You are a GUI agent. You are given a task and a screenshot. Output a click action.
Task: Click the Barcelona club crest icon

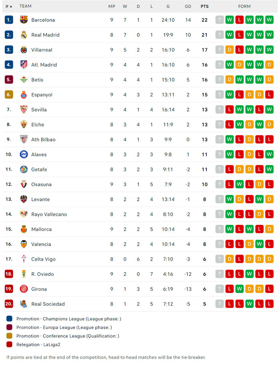click(x=24, y=20)
